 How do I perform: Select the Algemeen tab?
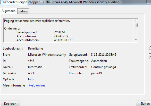click(9, 11)
